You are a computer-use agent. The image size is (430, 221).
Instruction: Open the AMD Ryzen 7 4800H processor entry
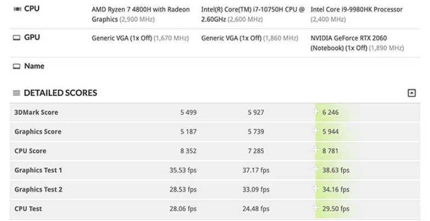140,9
